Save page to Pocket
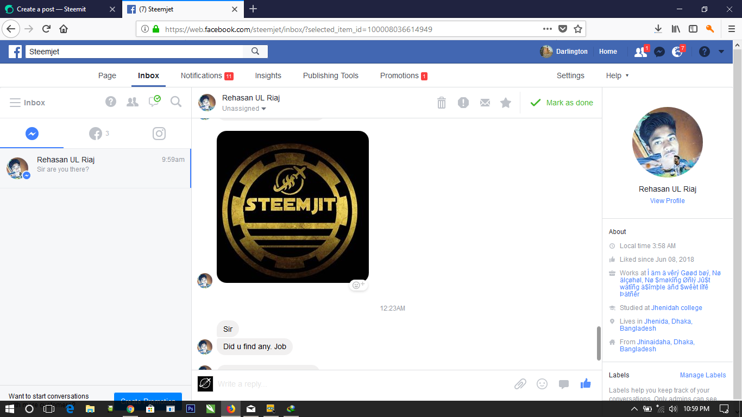742x417 pixels. click(x=563, y=29)
